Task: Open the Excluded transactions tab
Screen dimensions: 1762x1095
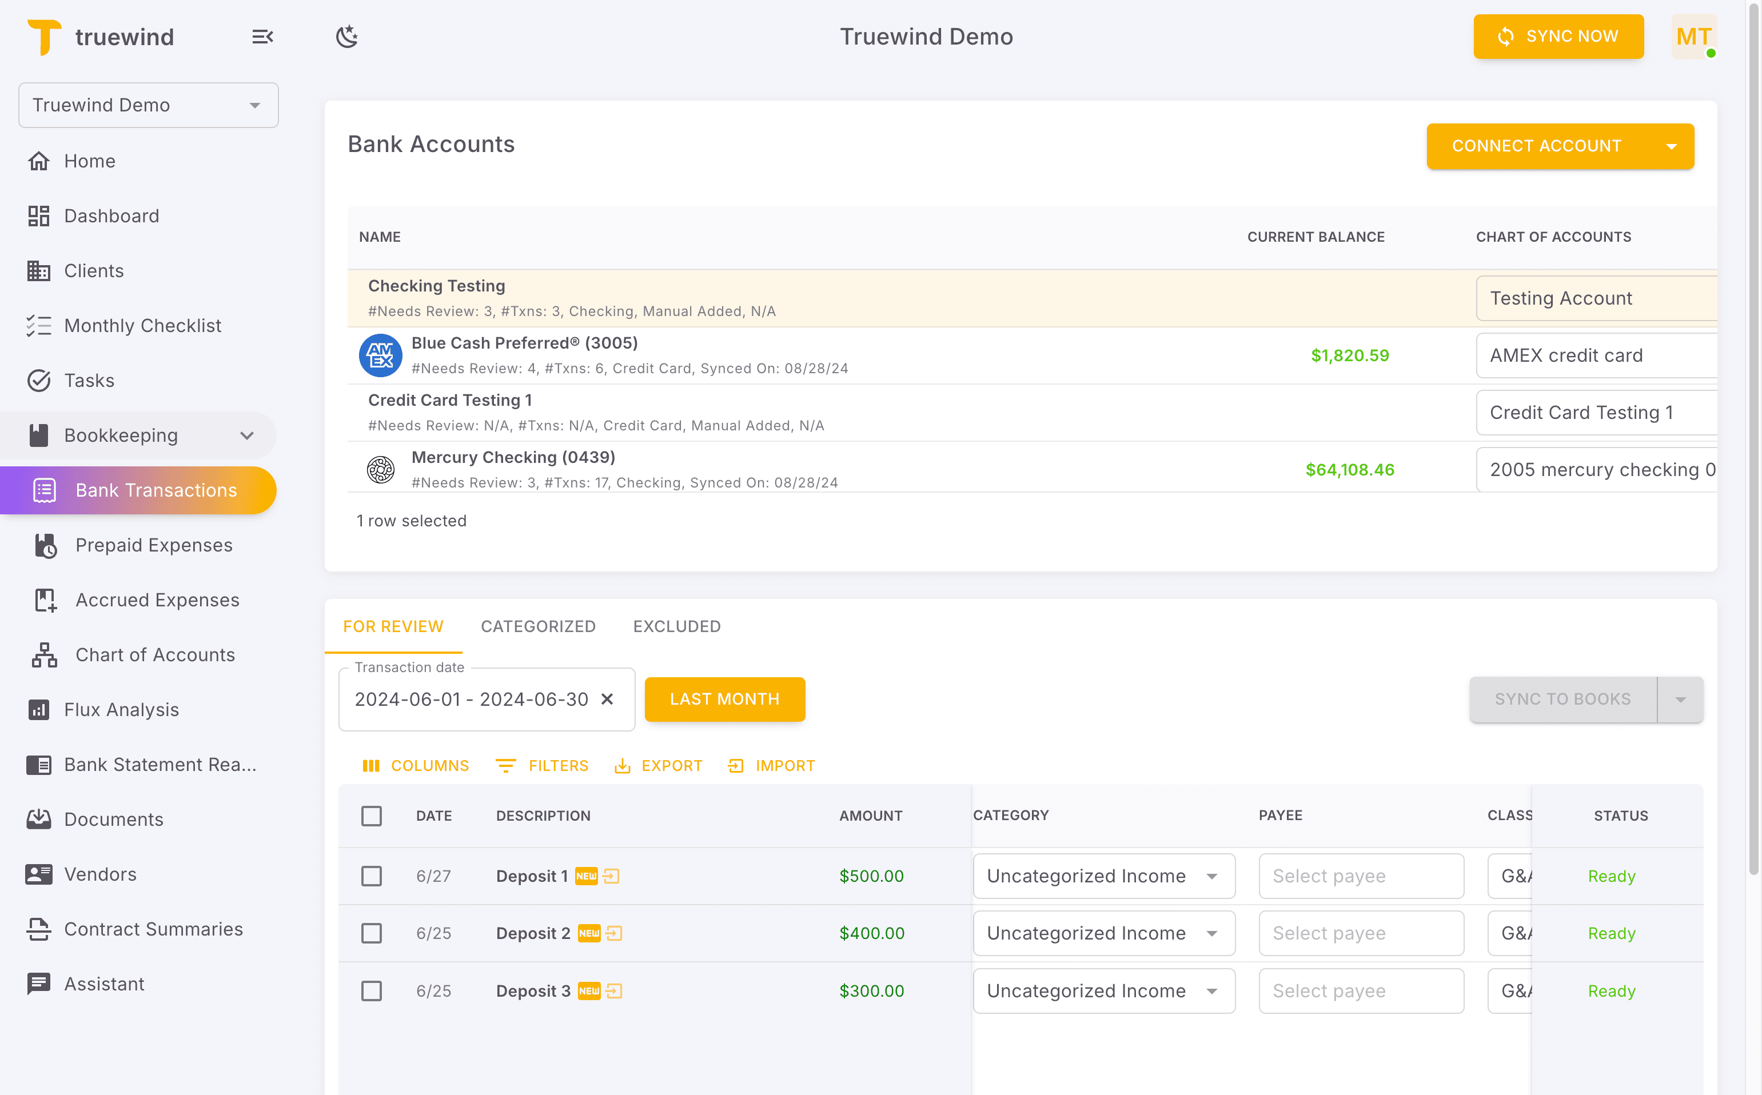Action: [676, 626]
